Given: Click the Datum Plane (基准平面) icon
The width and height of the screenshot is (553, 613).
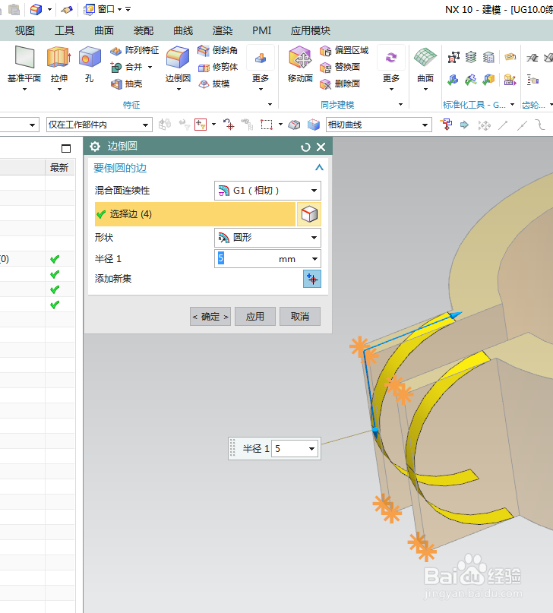Looking at the screenshot, I should [x=24, y=58].
